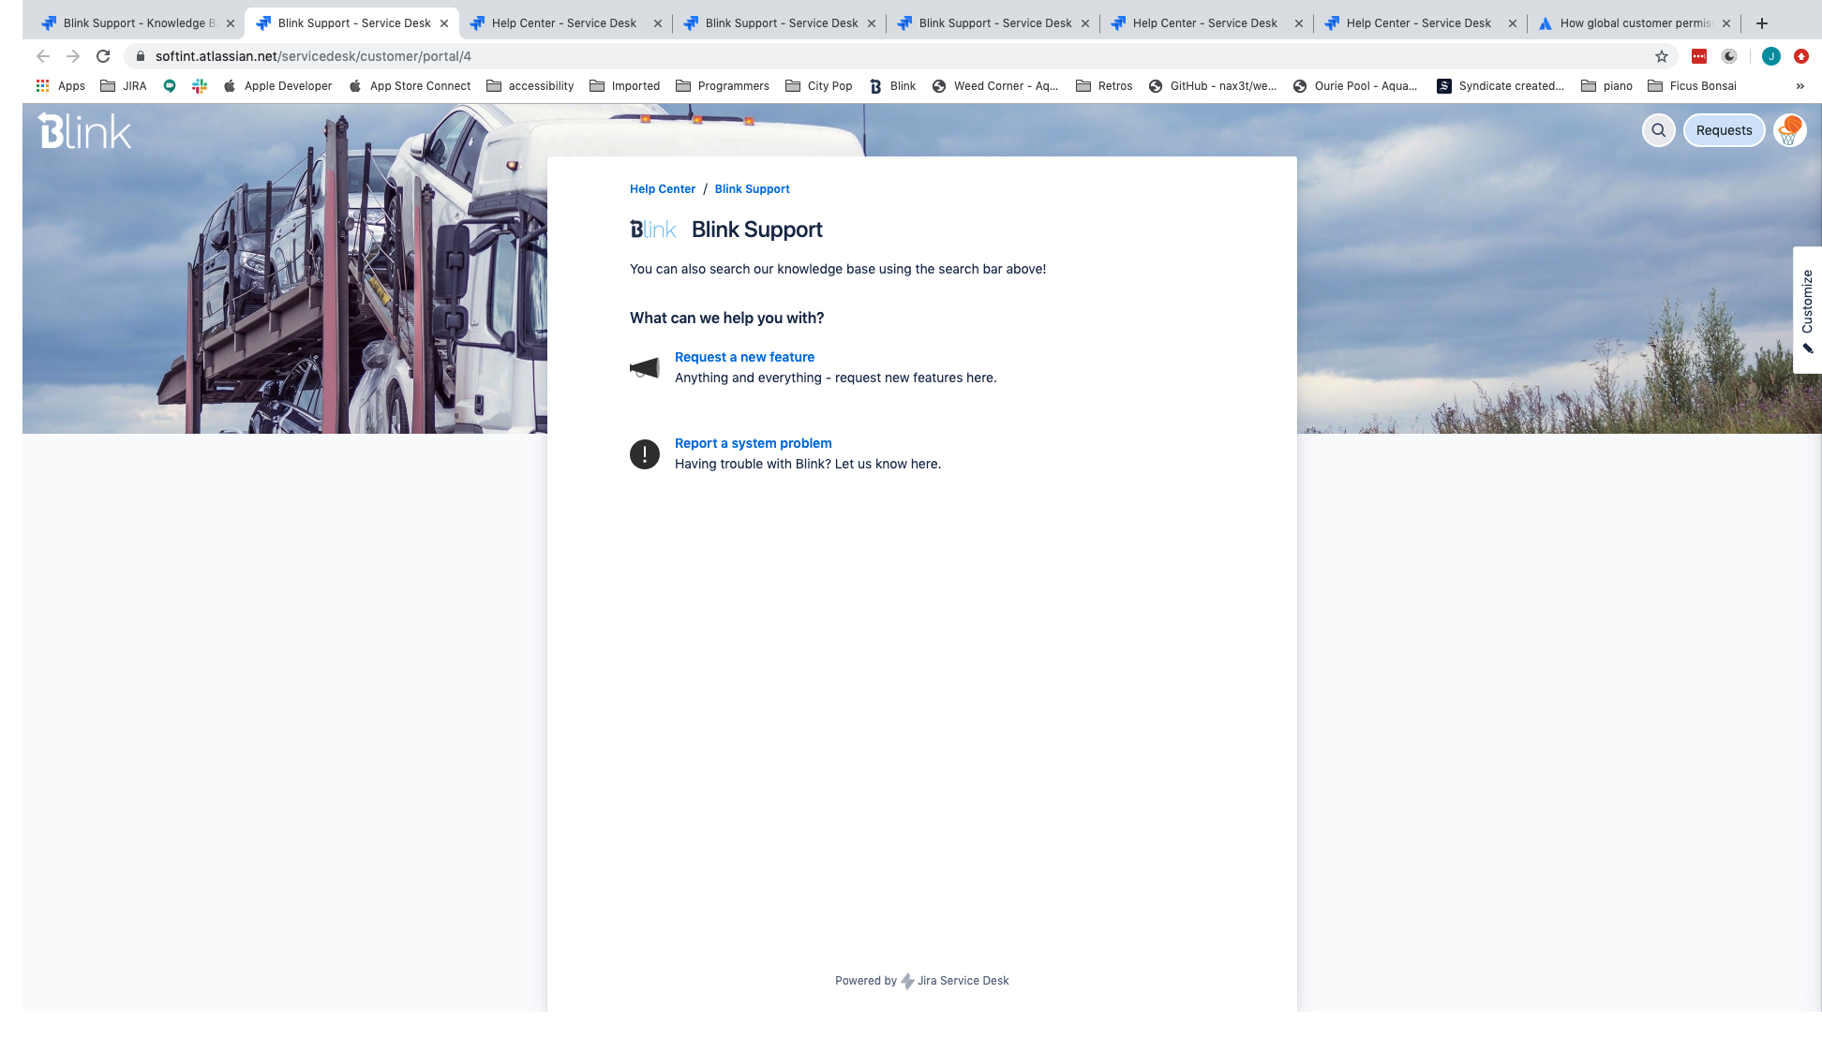Click the red extension icon in toolbar
The height and width of the screenshot is (1038, 1822).
(x=1699, y=56)
